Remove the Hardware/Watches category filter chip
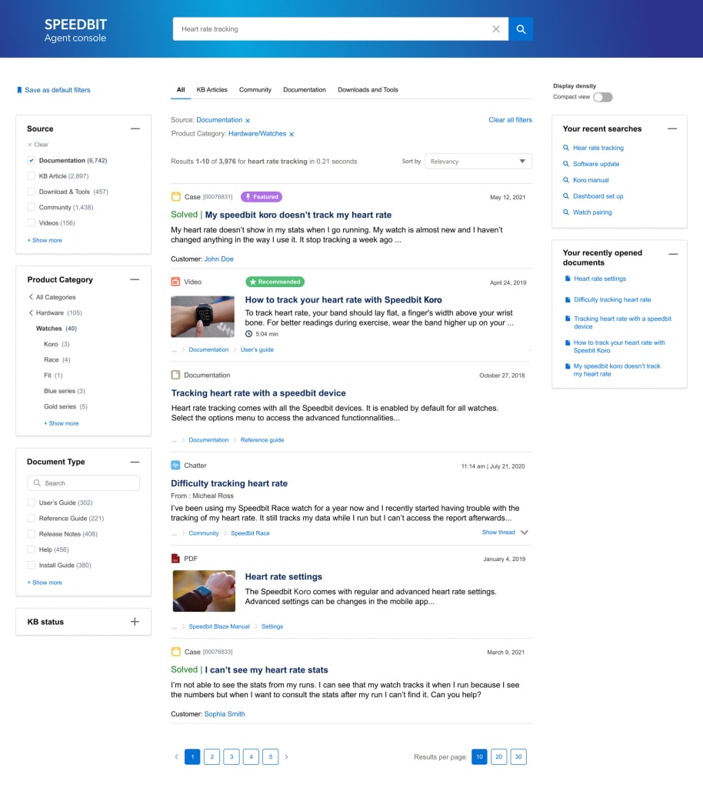This screenshot has height=788, width=703. pyautogui.click(x=292, y=135)
